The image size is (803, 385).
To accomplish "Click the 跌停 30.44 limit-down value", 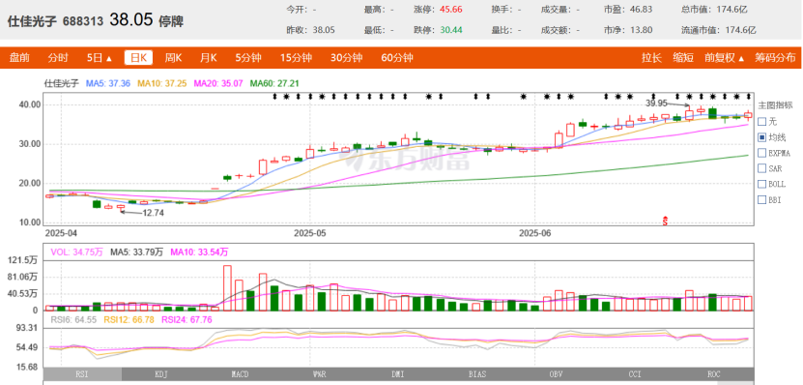I will click(x=451, y=30).
